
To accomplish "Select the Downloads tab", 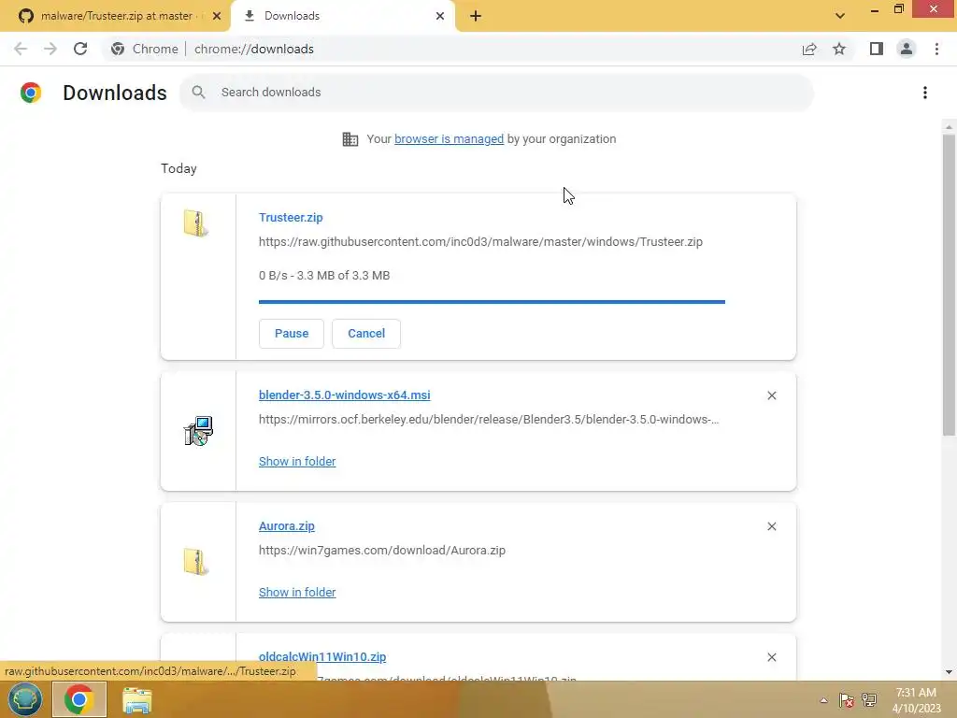I will coord(342,16).
